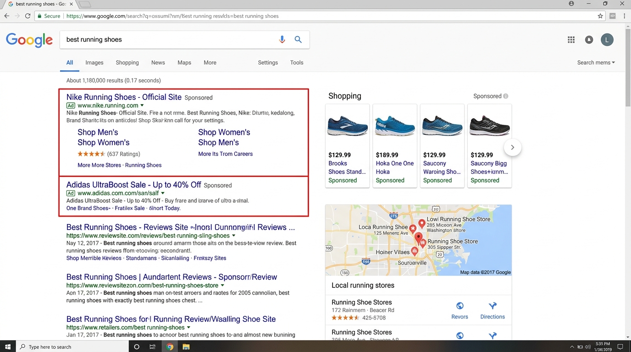This screenshot has height=352, width=631.
Task: Switch to the Images tab
Action: point(94,62)
